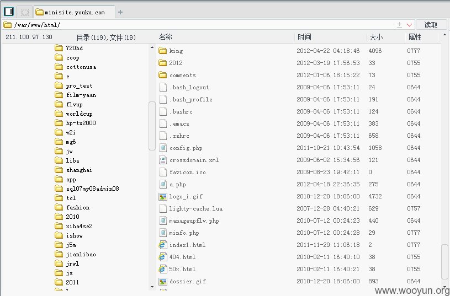
Task: Select the index1.html file icon
Action: tap(163, 245)
